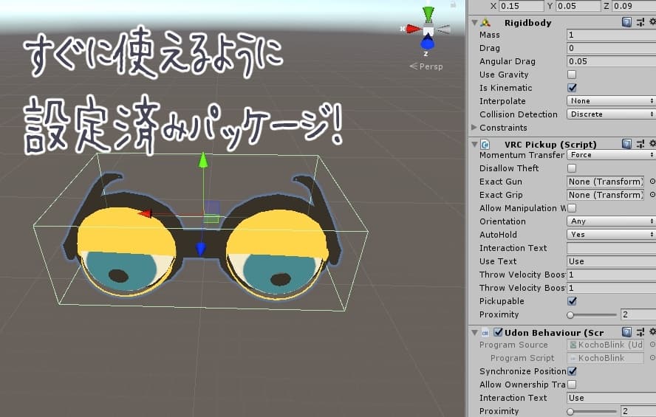The height and width of the screenshot is (417, 656).
Task: Open Rigidbody component help reference icon
Action: pos(627,23)
